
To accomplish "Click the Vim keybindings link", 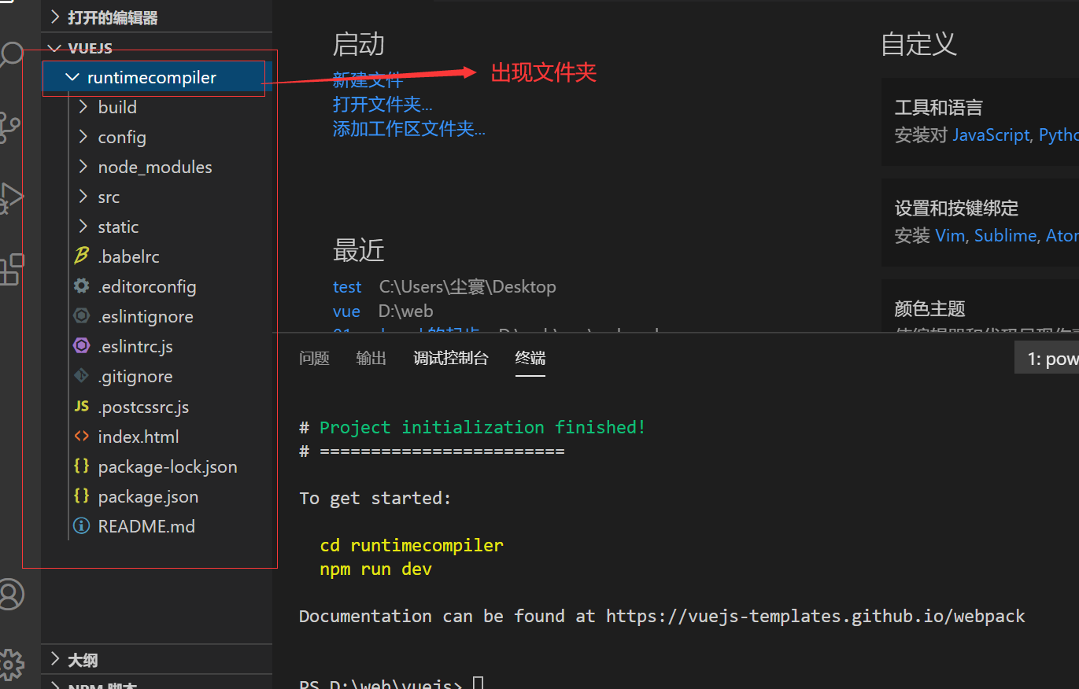I will click(x=950, y=235).
